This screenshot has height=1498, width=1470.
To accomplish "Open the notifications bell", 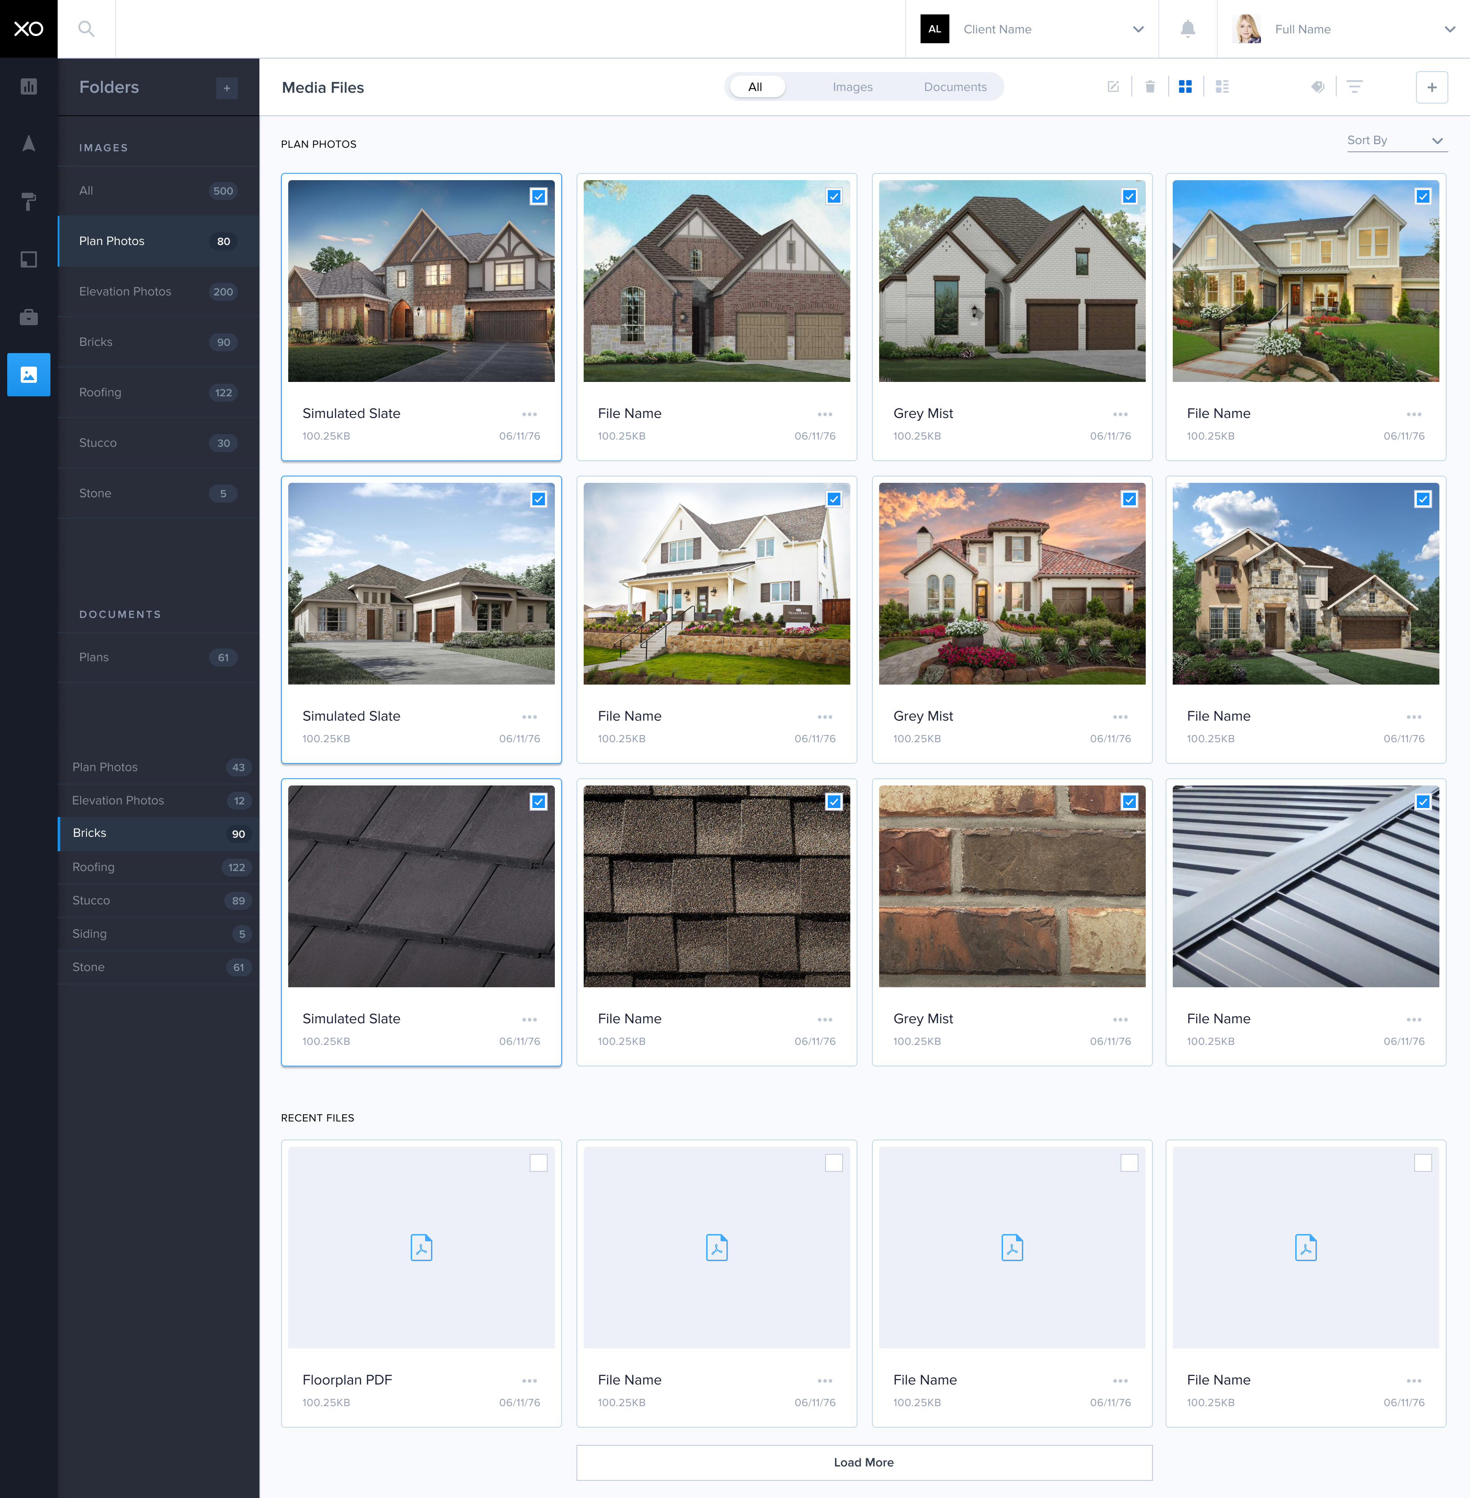I will click(x=1188, y=29).
